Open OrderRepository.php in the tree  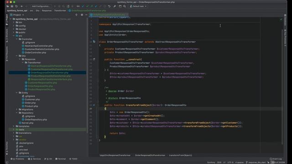click(x=36, y=119)
